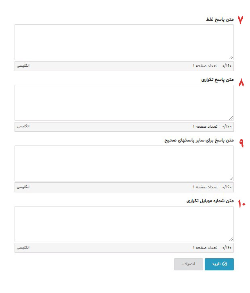
Task: Click انگلیسی language label under پاسخ تکراری
Action: coord(23,126)
